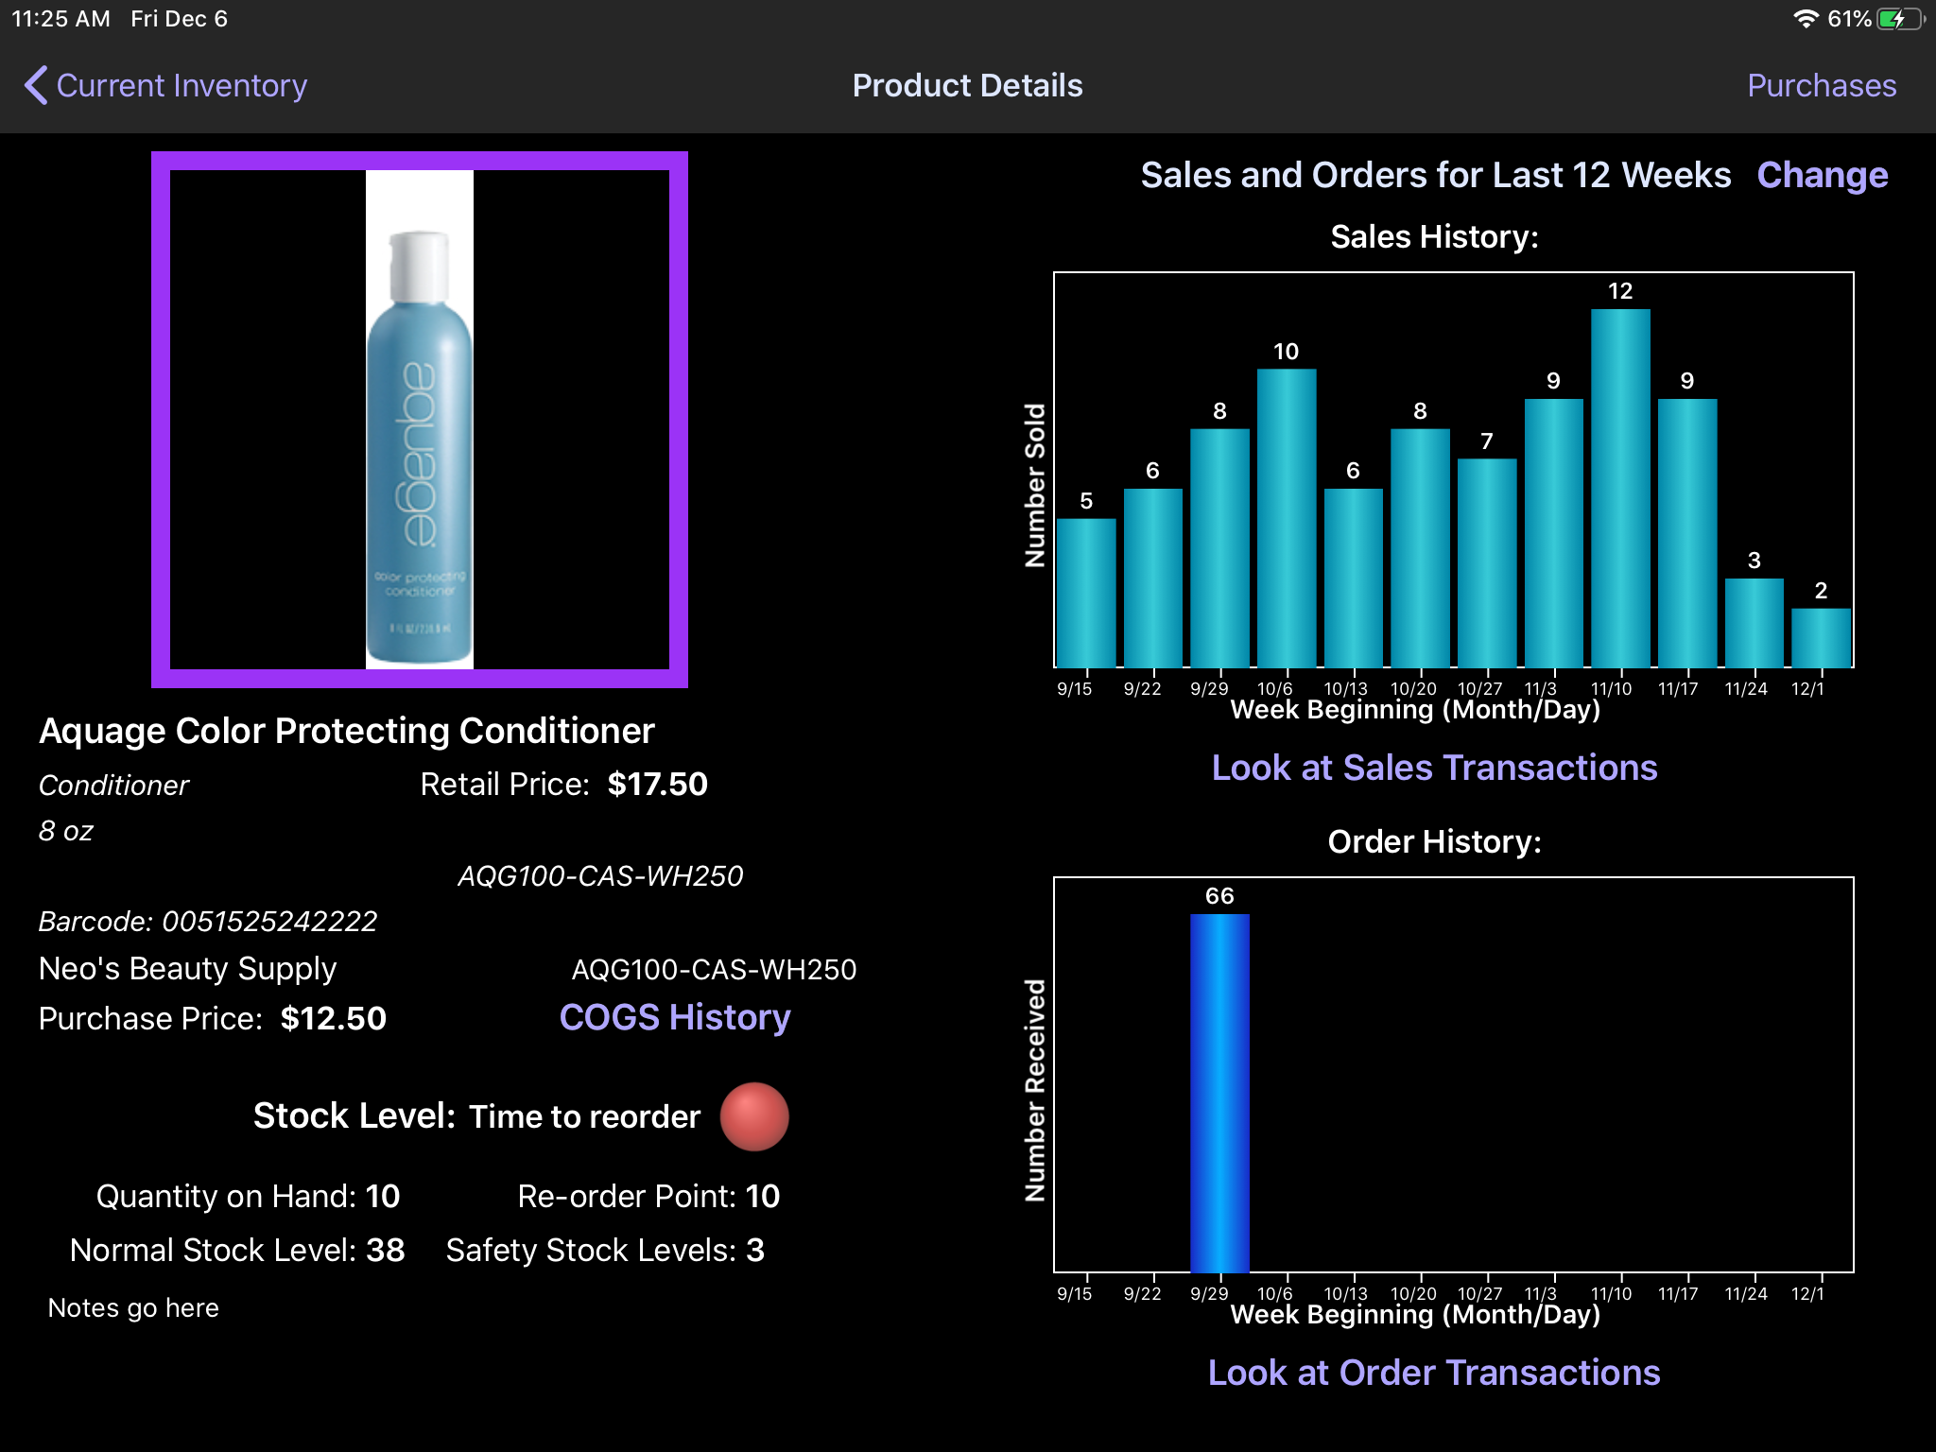The width and height of the screenshot is (1936, 1452).
Task: Tap the Purchase Price $12.50 value
Action: pyautogui.click(x=333, y=1018)
